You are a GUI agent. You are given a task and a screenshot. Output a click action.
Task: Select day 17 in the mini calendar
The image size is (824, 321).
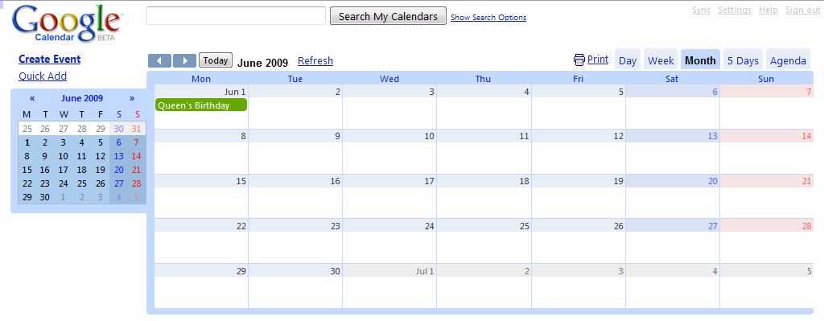click(63, 170)
